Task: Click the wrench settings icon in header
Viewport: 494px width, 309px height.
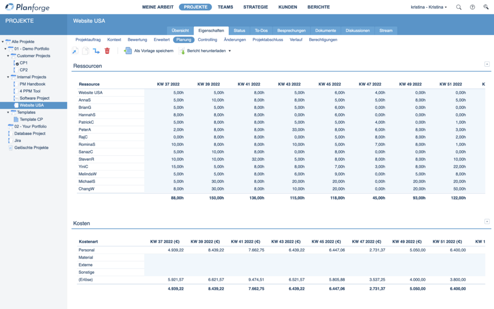Action: click(486, 7)
